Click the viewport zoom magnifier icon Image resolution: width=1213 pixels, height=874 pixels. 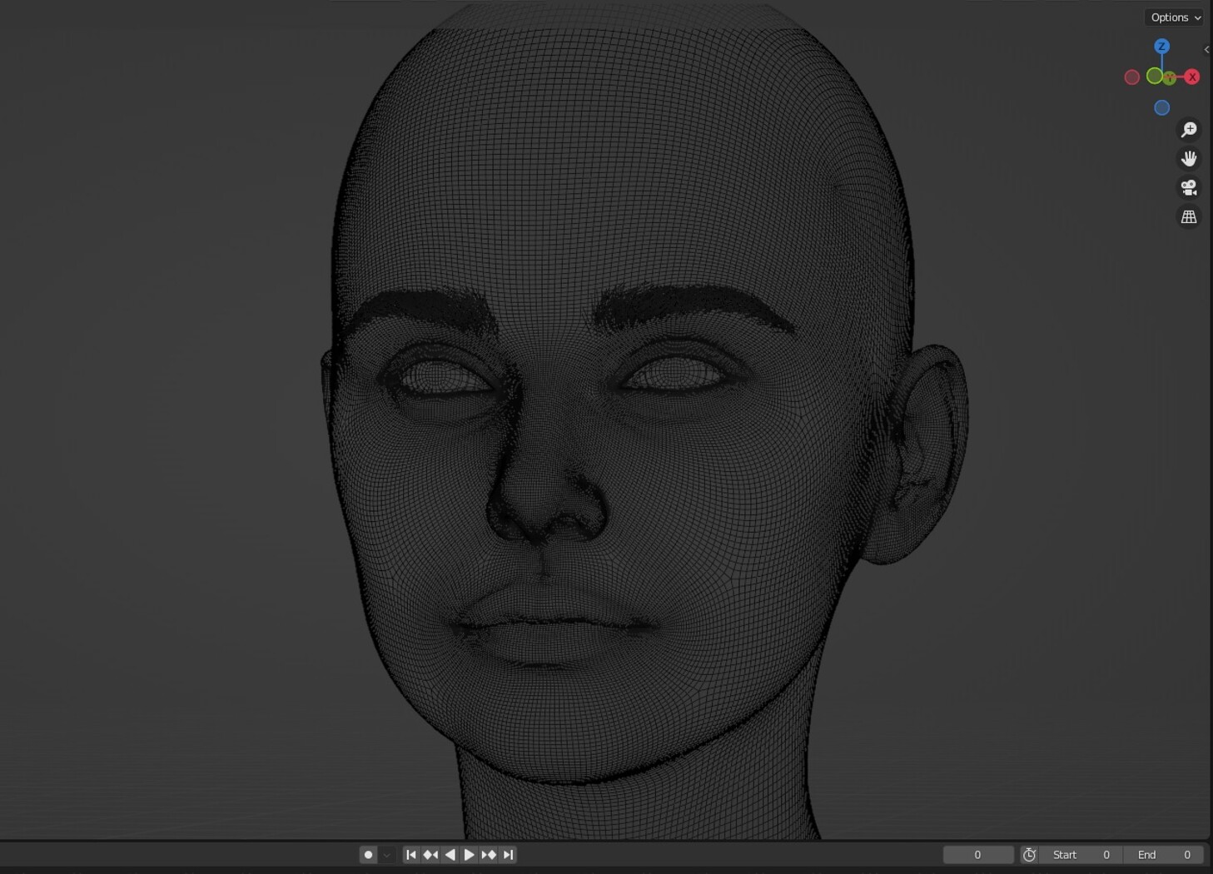[x=1189, y=130]
